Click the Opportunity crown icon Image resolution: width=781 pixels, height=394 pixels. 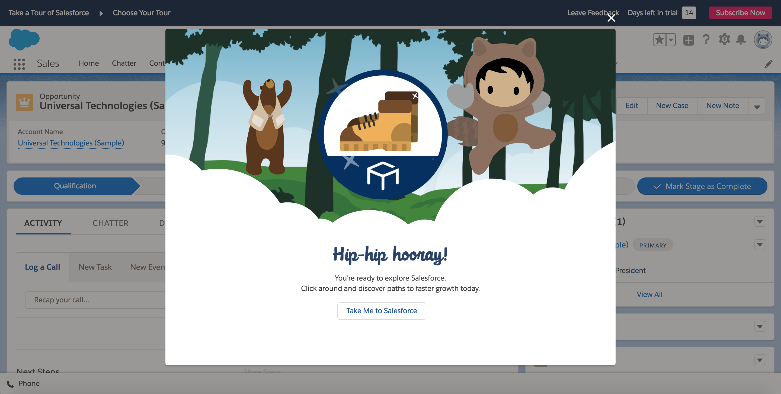(x=24, y=103)
